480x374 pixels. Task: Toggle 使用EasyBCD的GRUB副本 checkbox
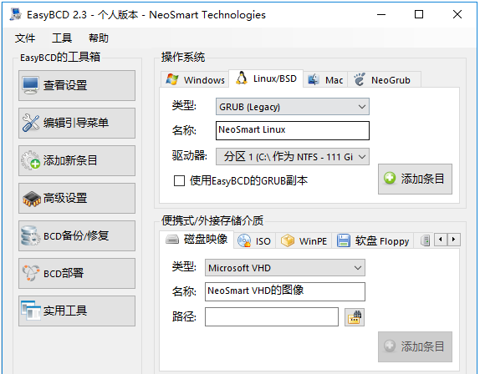[x=179, y=180]
